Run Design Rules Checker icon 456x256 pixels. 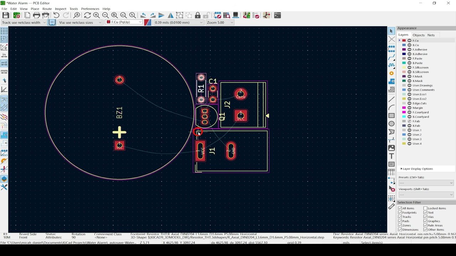click(x=255, y=15)
